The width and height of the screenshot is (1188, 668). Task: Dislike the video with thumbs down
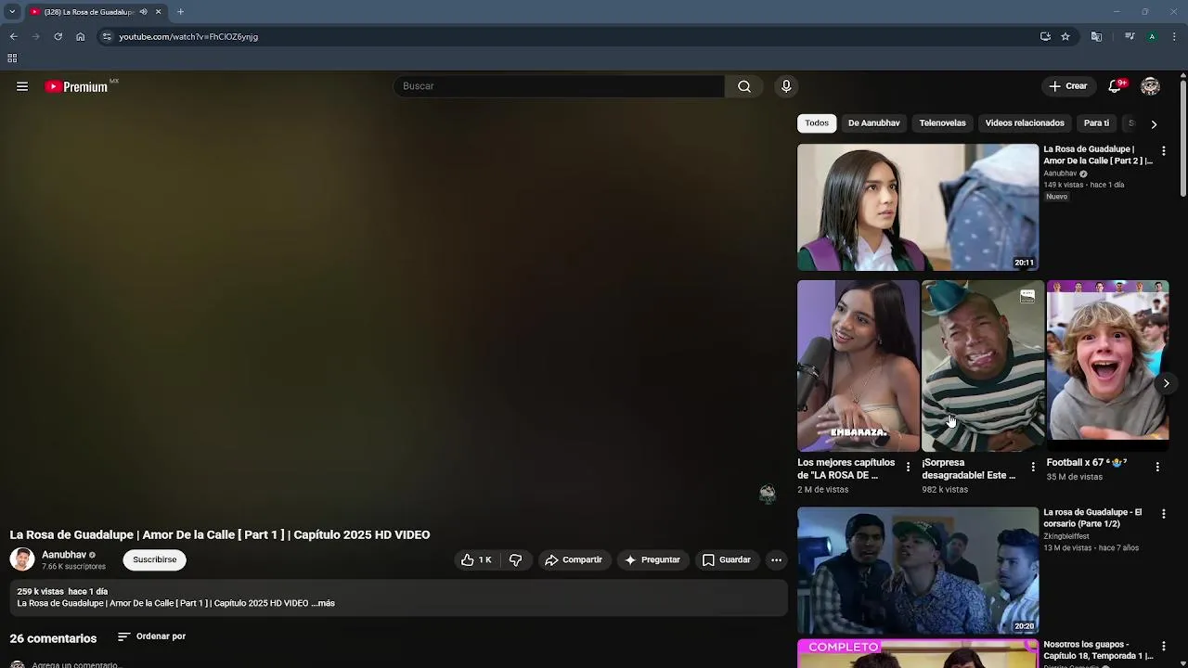(x=515, y=559)
